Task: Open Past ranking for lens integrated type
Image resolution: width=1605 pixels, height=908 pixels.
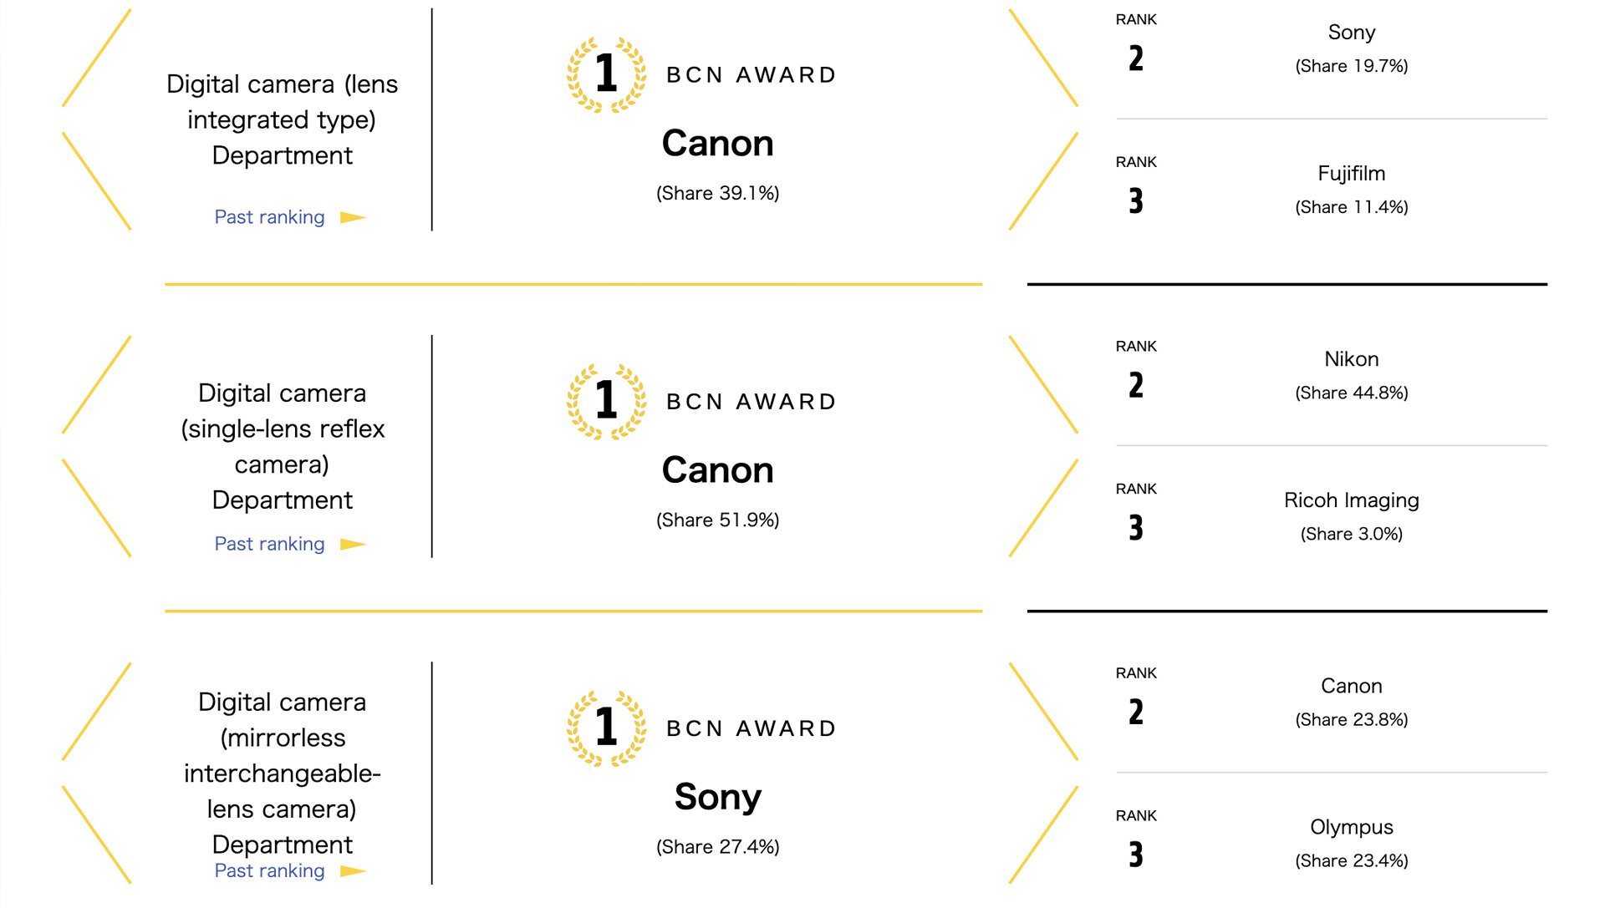Action: point(269,217)
